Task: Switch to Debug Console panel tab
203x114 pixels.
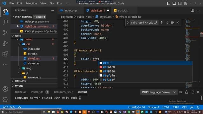Action: tap(63, 92)
